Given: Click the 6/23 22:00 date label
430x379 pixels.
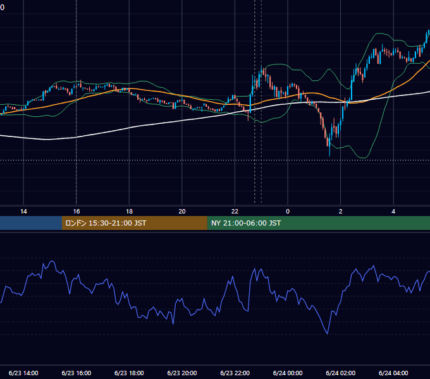Looking at the screenshot, I should [x=235, y=373].
